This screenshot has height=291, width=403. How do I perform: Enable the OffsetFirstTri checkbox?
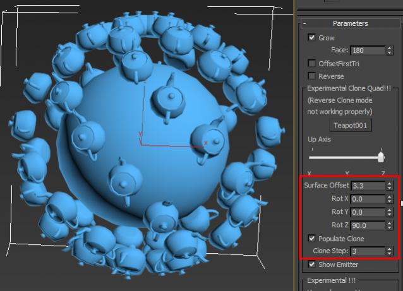tap(312, 63)
